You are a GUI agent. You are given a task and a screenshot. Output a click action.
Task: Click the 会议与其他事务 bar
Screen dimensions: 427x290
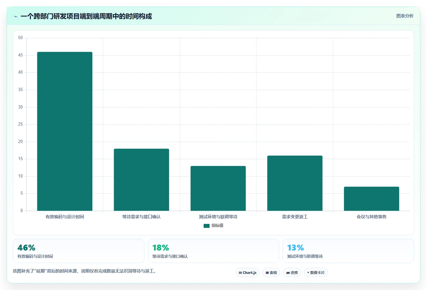click(371, 199)
